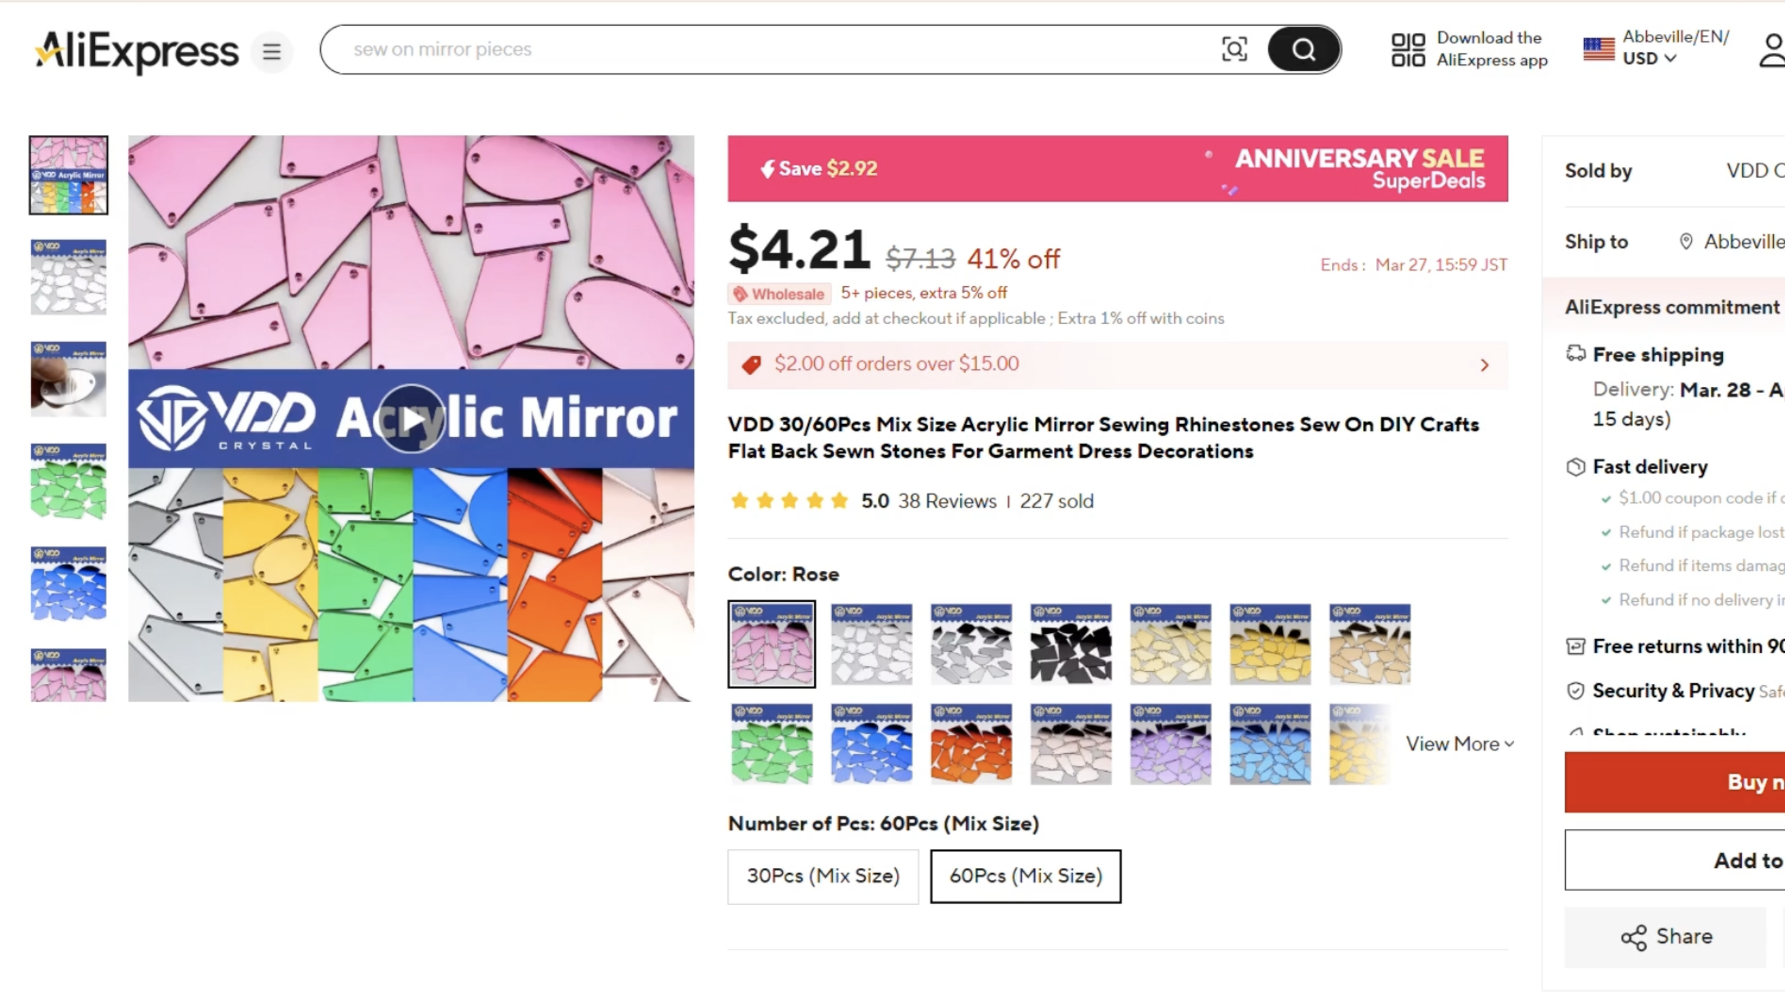Open the user account profile icon
This screenshot has width=1785, height=996.
1771,51
